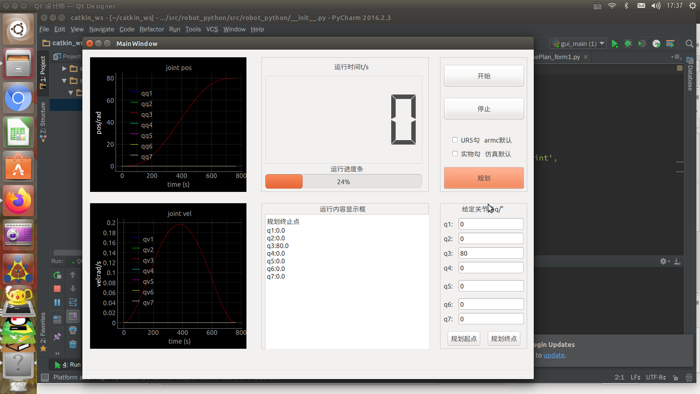Open PyCharm Search Everywhere magnifier
The image size is (700, 394).
pos(689,44)
